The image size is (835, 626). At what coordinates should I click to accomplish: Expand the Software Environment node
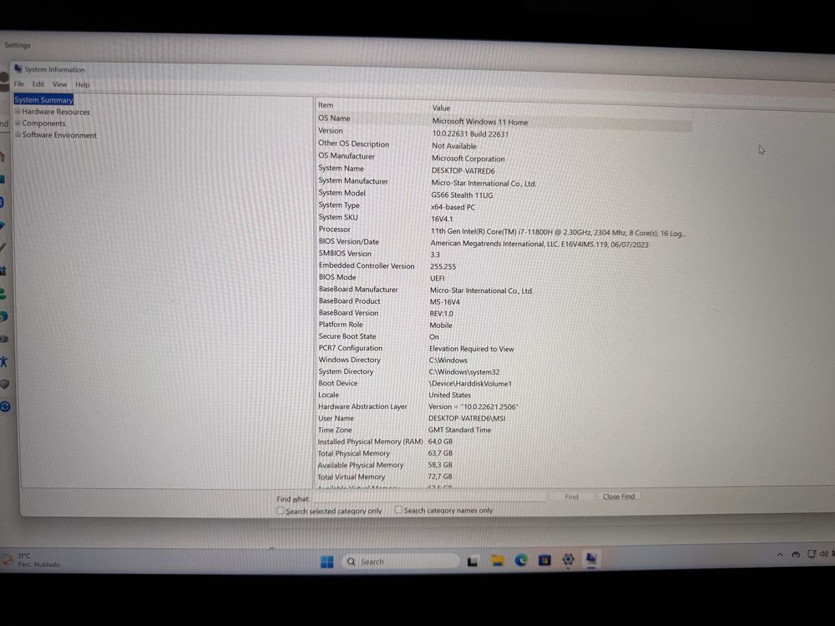point(18,134)
